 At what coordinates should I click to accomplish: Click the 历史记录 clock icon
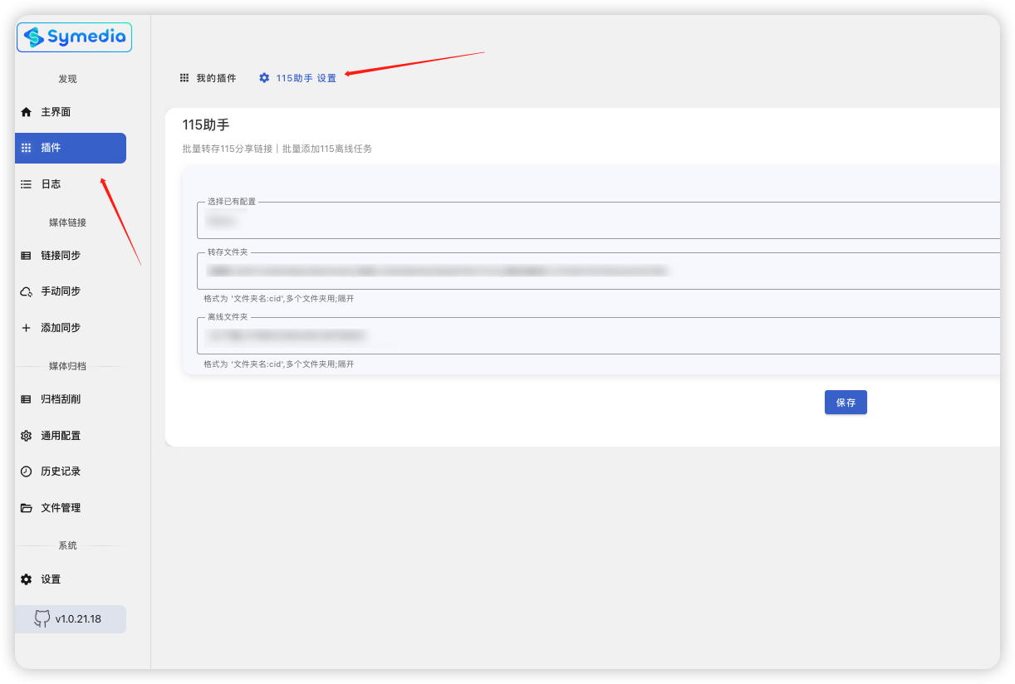tap(26, 471)
